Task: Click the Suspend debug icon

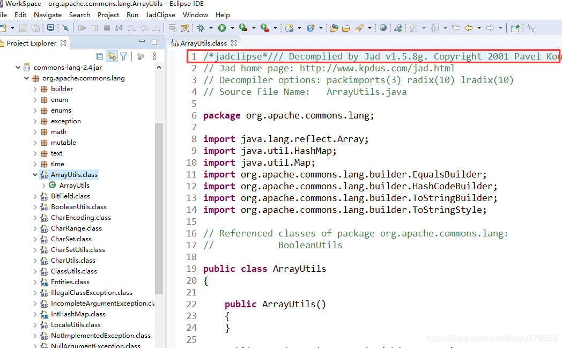Action: (94, 28)
